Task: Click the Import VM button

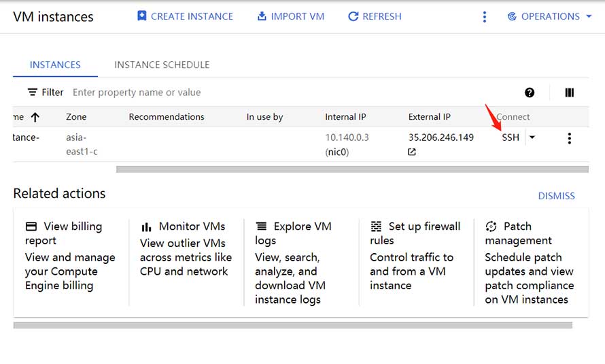Action: (x=291, y=16)
